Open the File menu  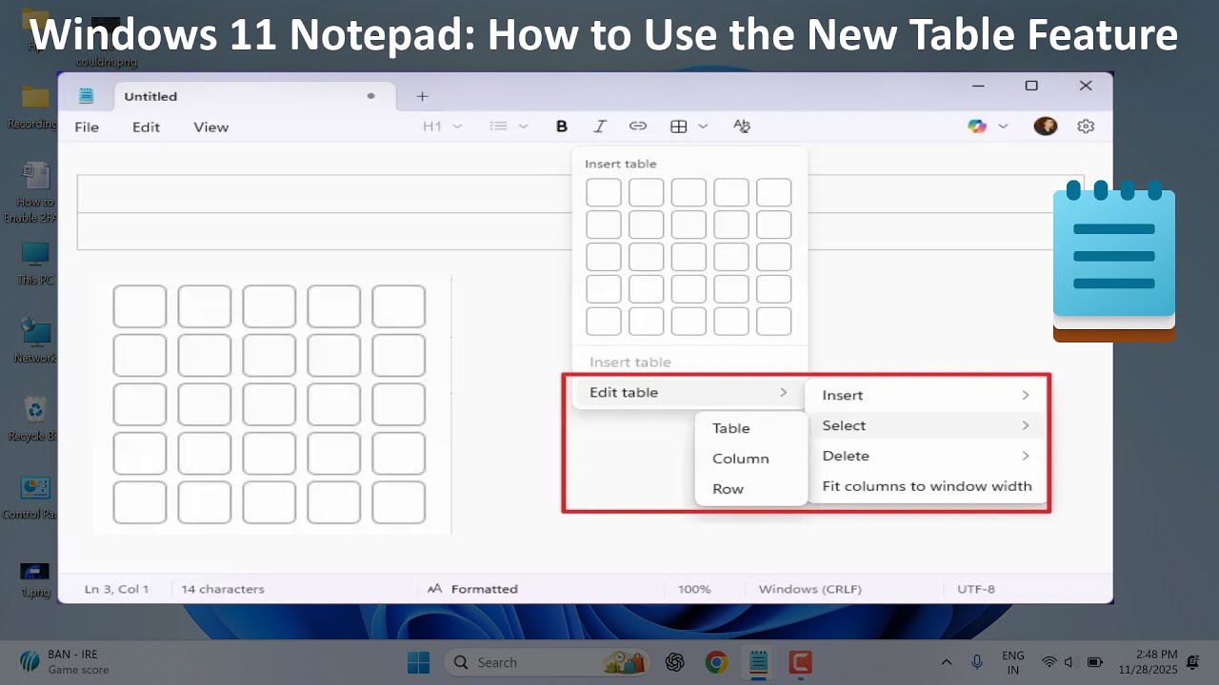coord(87,127)
